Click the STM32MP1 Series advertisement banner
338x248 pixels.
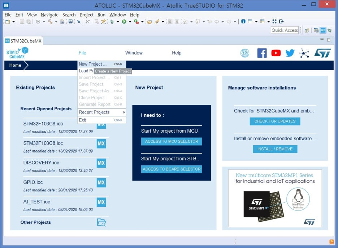[275, 198]
